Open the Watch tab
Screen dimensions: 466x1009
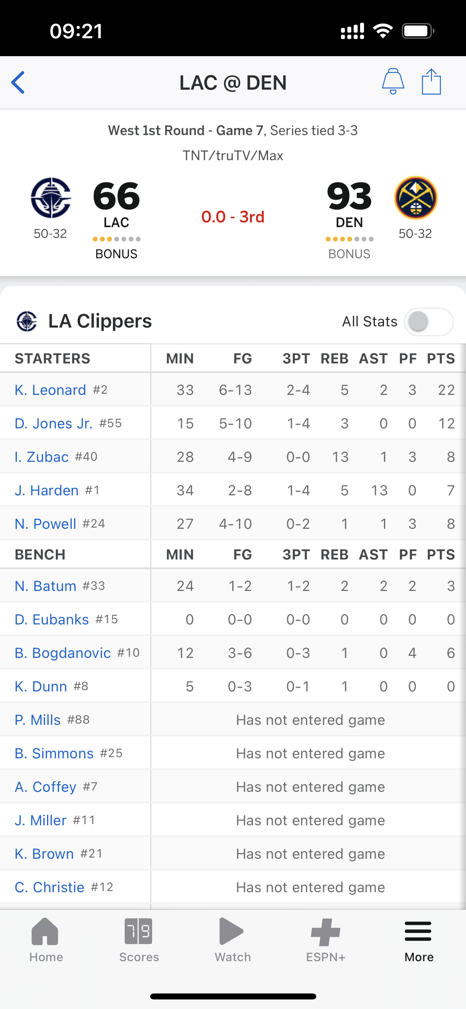pyautogui.click(x=233, y=940)
